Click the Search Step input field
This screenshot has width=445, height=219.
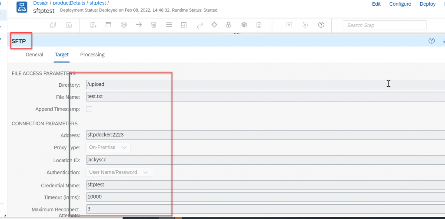tap(385, 25)
